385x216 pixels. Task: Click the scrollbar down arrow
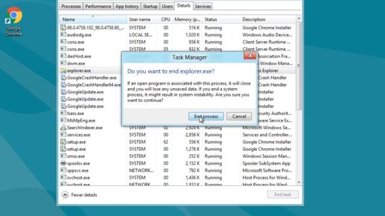tap(298, 182)
